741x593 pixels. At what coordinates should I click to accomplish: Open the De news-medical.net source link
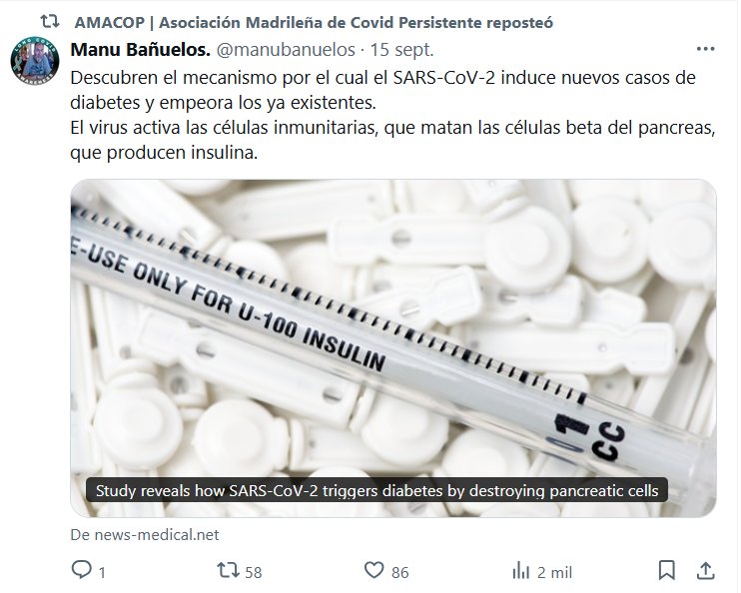click(x=145, y=535)
